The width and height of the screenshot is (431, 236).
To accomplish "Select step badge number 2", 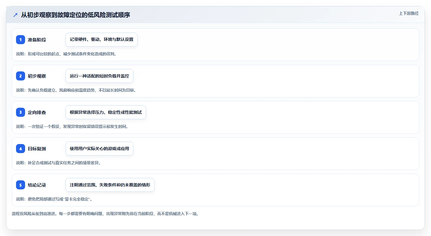I will pyautogui.click(x=21, y=76).
